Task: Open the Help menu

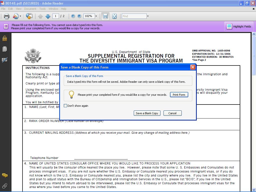Action: (x=63, y=9)
